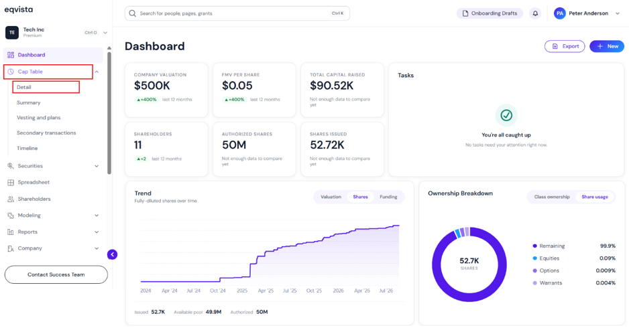Click the Options legend color dot

click(534, 270)
